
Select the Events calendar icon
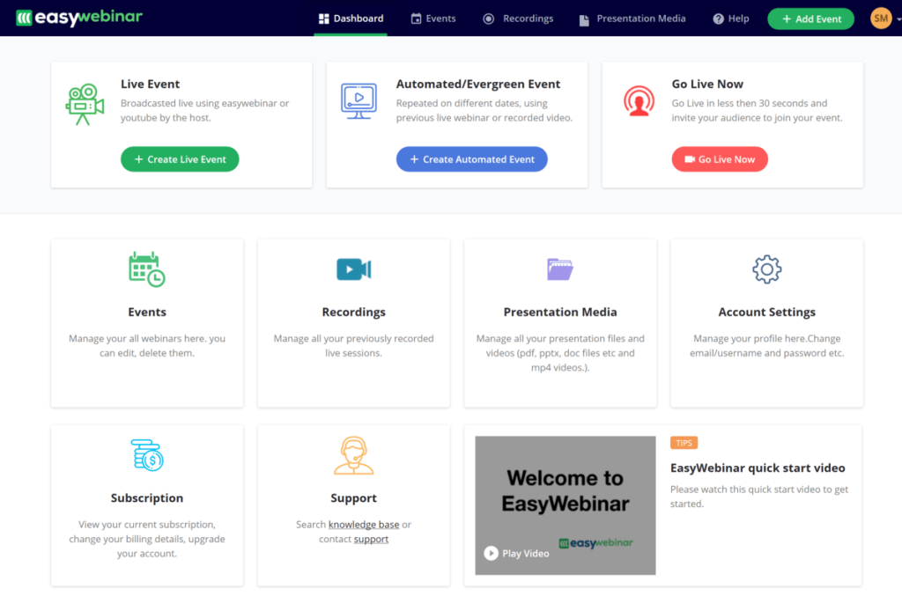(x=146, y=269)
